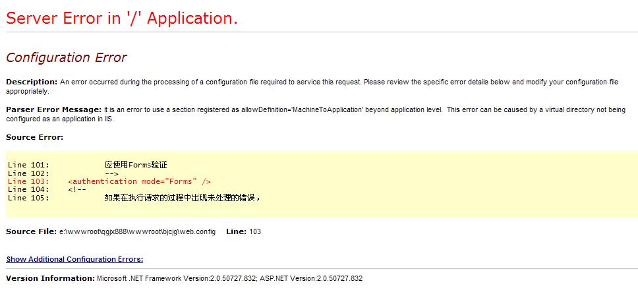The image size is (638, 300).
Task: Click the red Line 103 label
Action: tap(28, 181)
